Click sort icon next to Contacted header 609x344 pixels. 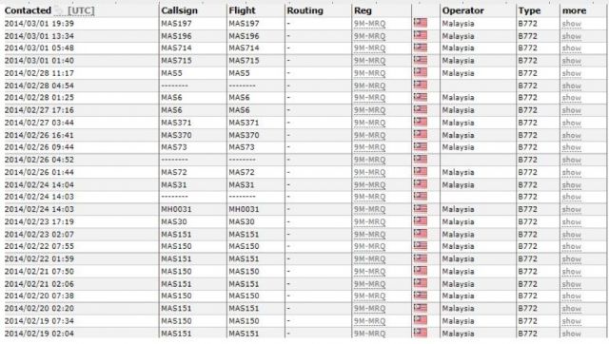[x=59, y=10]
